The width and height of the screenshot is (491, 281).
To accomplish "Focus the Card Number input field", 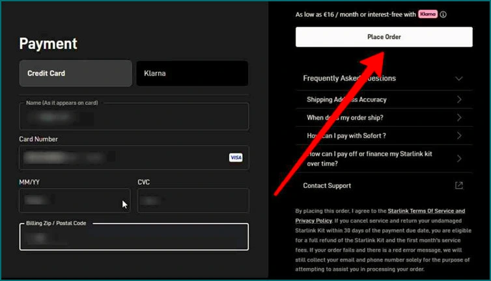I will [x=134, y=157].
